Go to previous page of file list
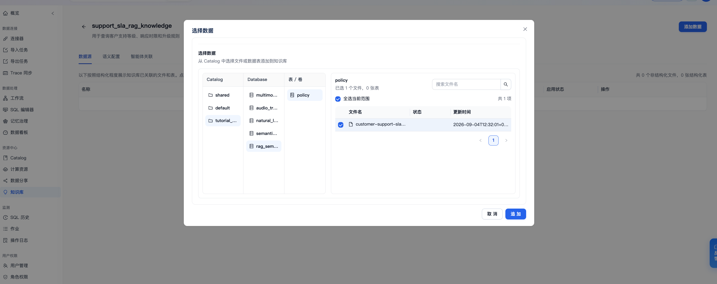The image size is (717, 284). pos(480,140)
